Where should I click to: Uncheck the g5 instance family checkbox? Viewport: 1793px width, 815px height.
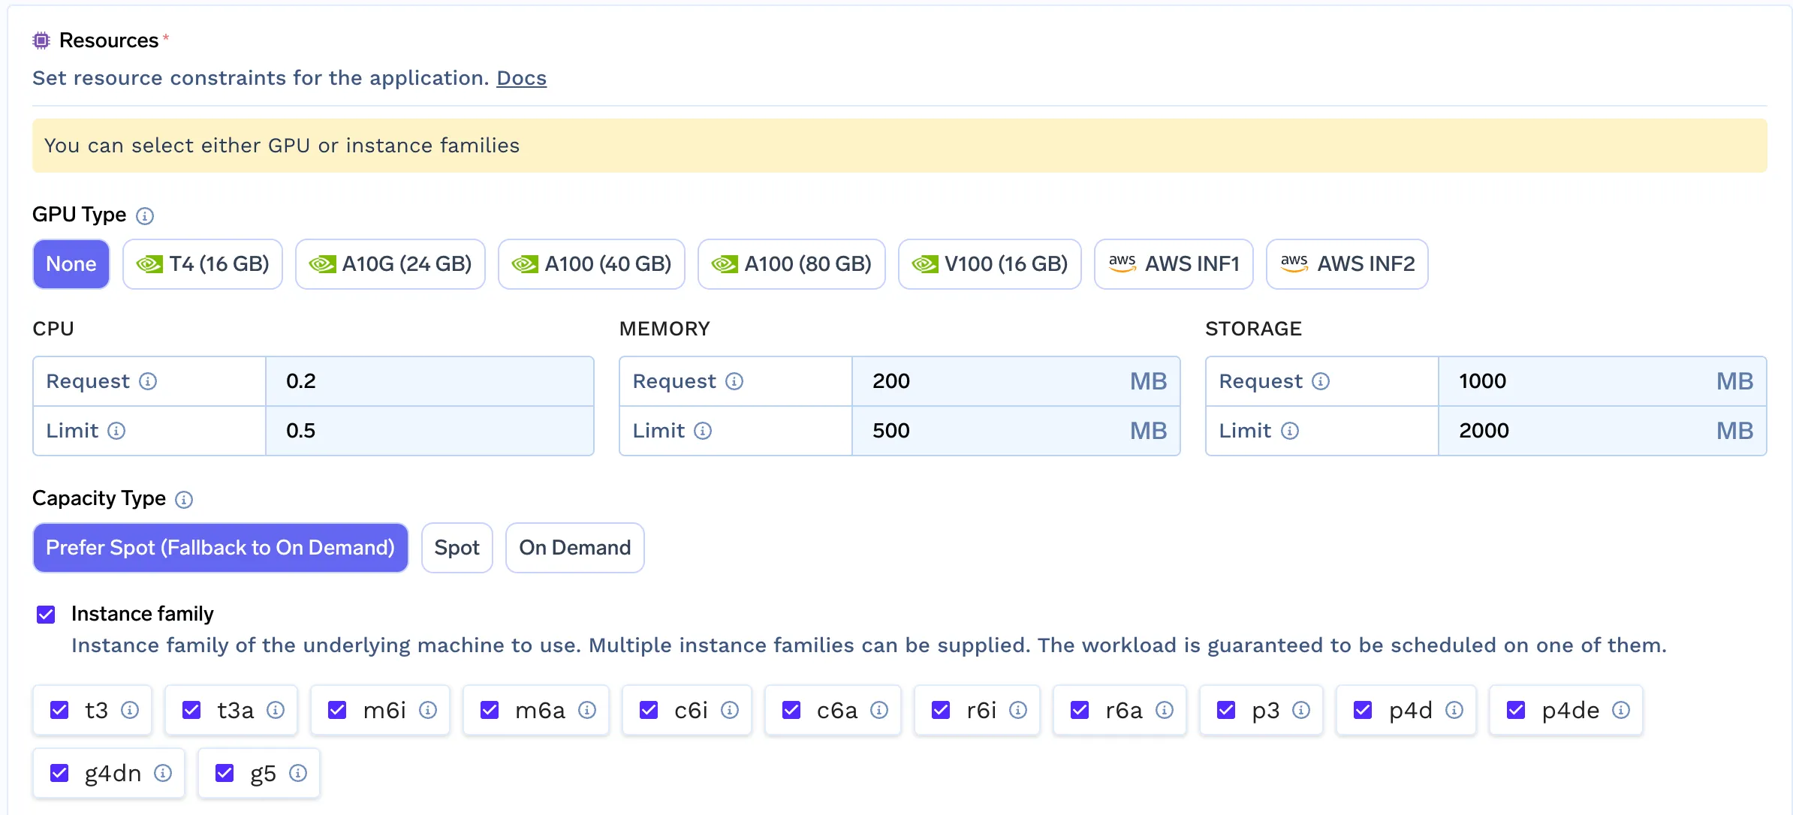[225, 773]
